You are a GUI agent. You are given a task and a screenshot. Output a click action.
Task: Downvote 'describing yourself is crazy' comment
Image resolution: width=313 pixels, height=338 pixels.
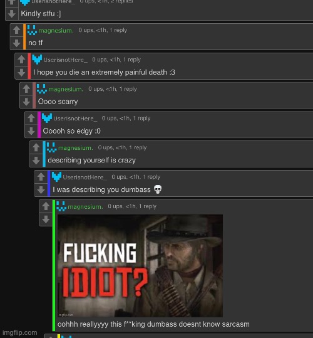tap(36, 161)
